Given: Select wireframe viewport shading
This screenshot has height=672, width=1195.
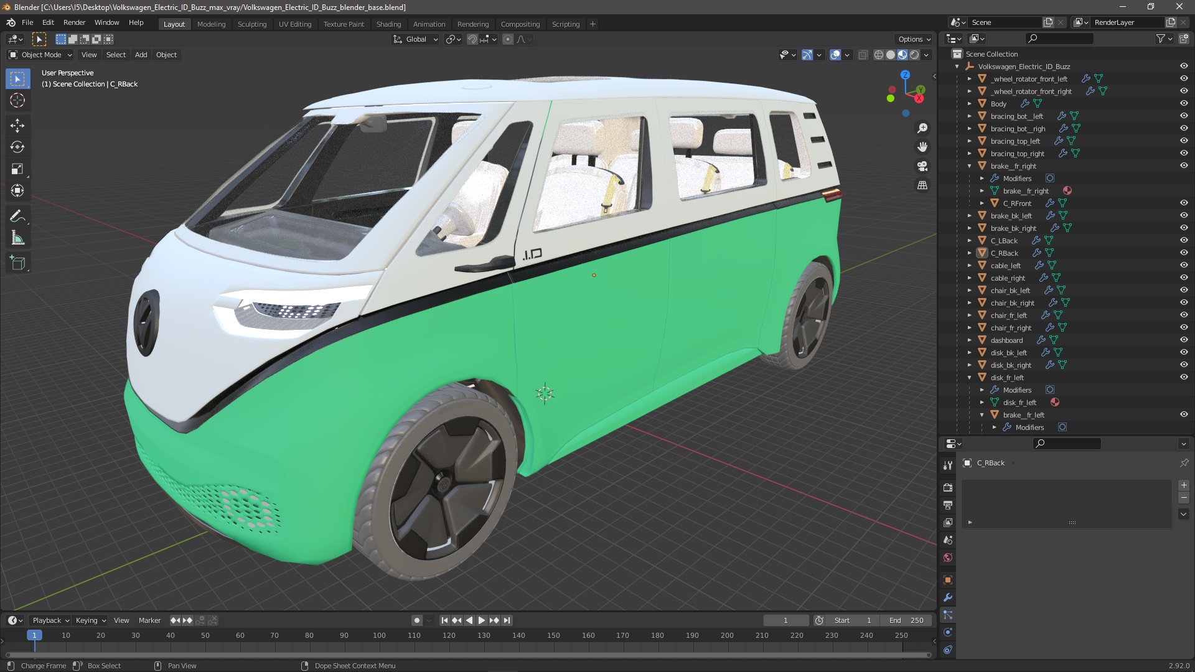Looking at the screenshot, I should [879, 55].
